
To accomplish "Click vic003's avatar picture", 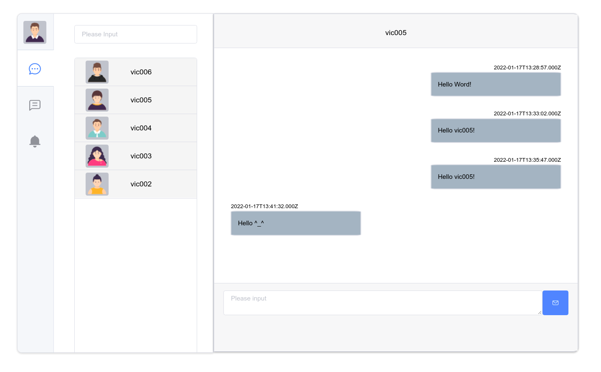I will [x=97, y=156].
